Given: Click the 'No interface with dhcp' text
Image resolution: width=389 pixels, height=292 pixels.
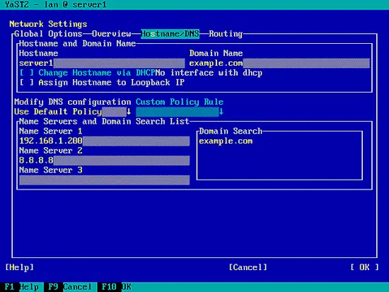Looking at the screenshot, I should tap(209, 73).
